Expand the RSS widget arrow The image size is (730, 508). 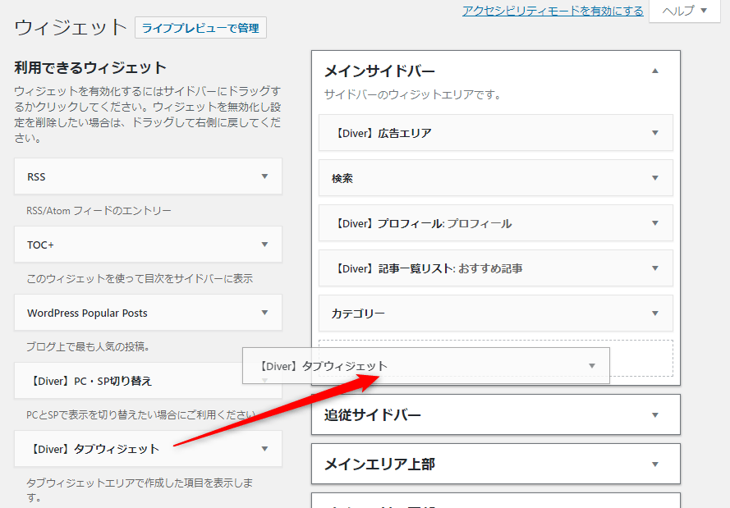(x=264, y=176)
